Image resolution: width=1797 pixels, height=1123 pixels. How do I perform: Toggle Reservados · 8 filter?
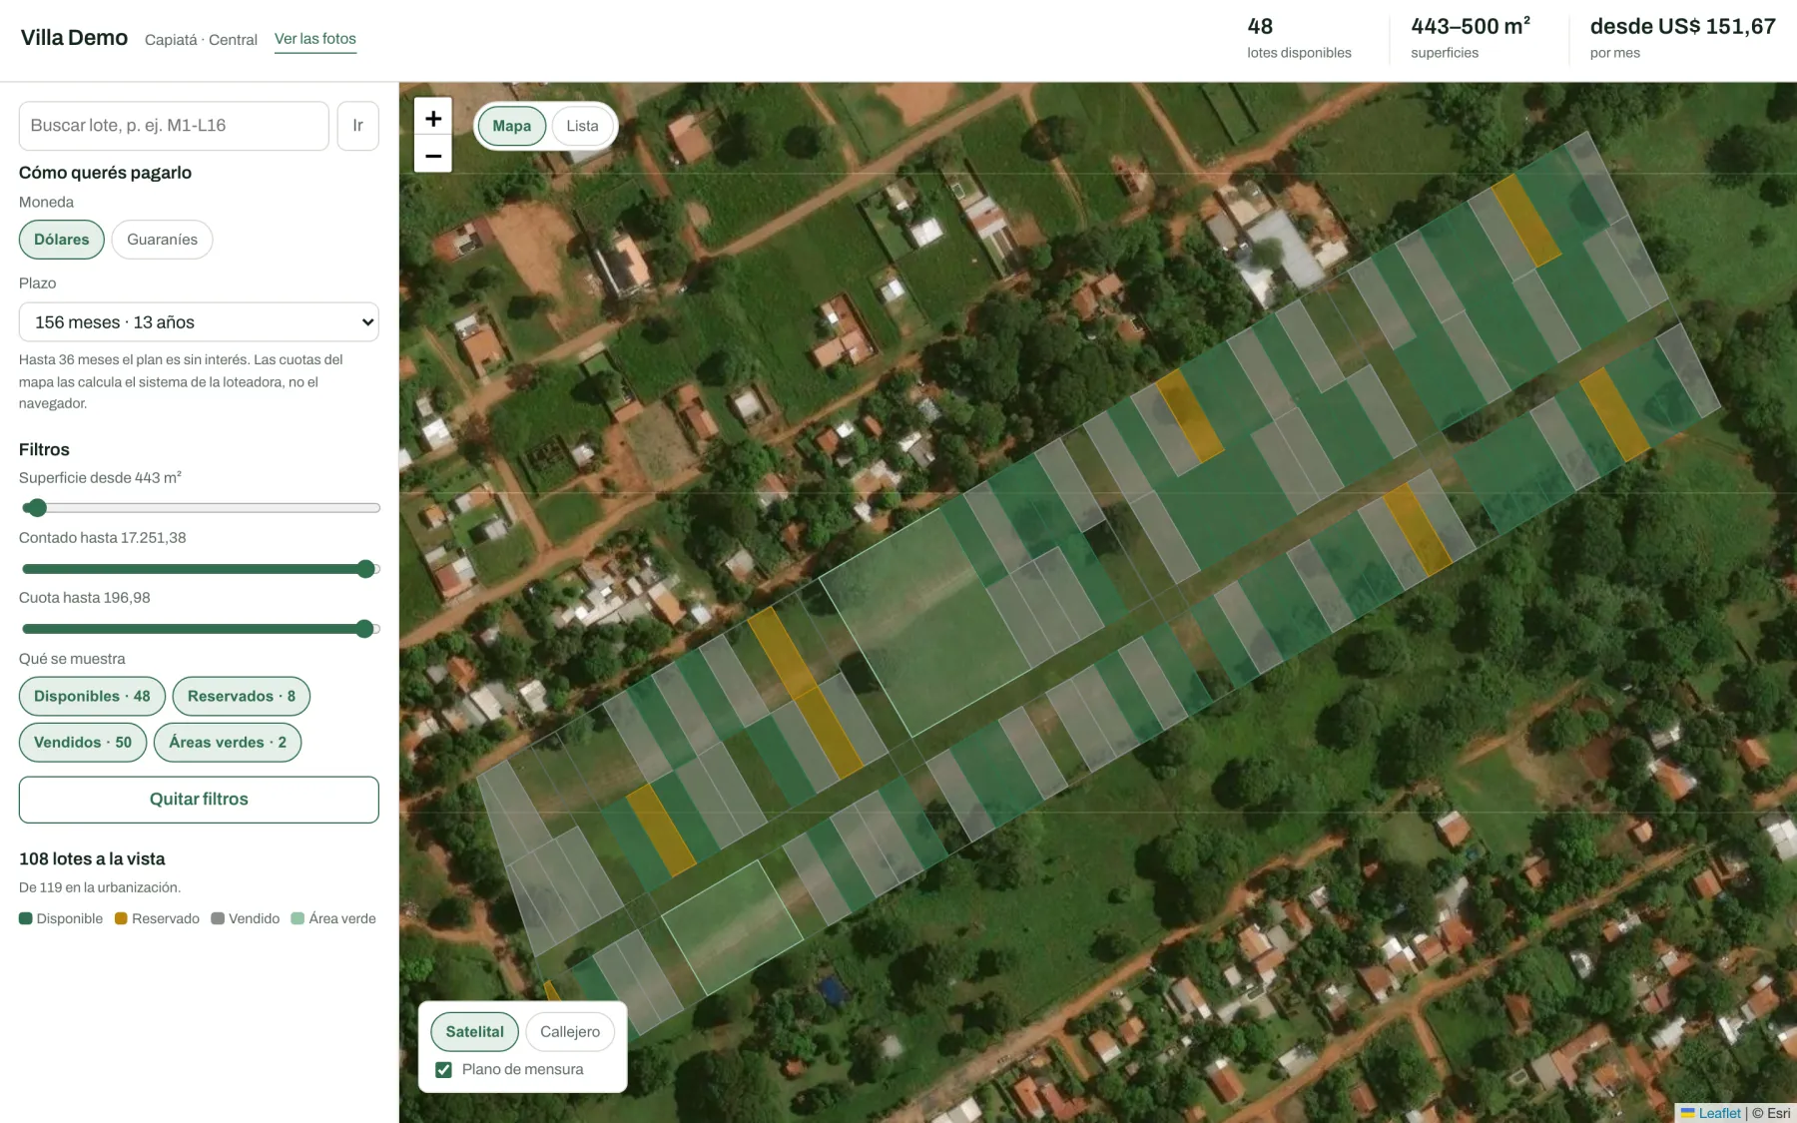242,697
